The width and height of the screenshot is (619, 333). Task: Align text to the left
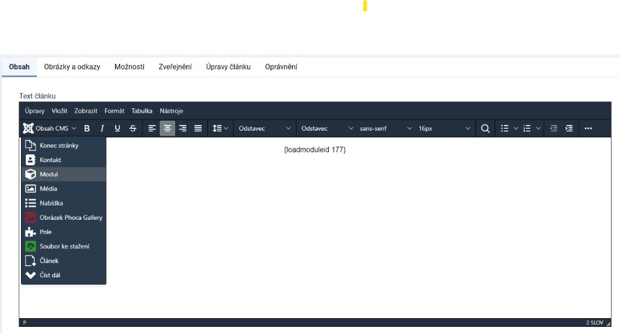(152, 129)
